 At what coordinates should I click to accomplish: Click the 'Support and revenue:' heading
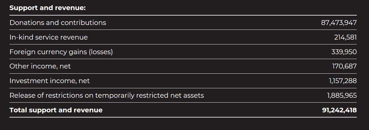(48, 8)
